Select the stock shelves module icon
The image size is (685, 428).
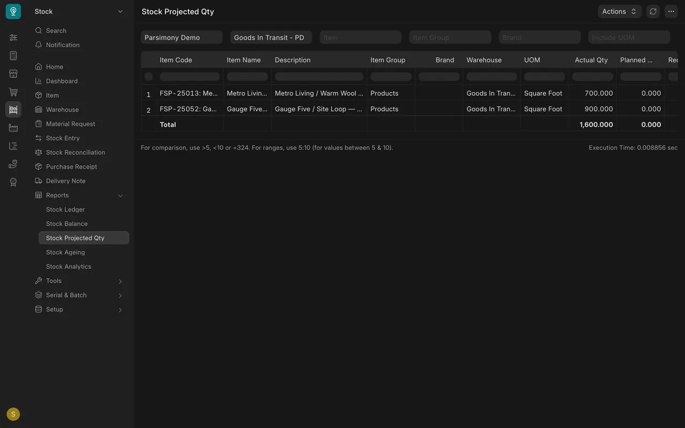(13, 110)
